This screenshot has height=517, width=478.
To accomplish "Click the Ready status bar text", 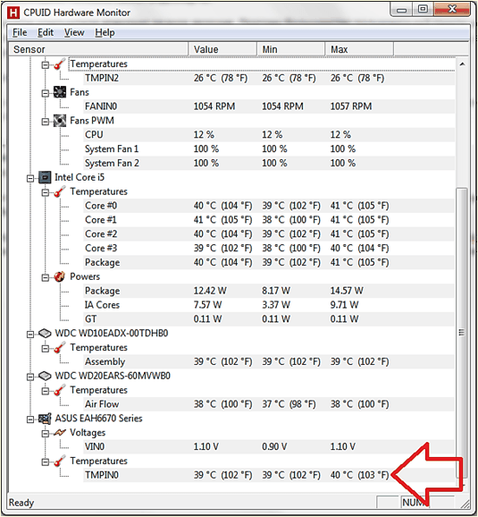I will pos(21,503).
